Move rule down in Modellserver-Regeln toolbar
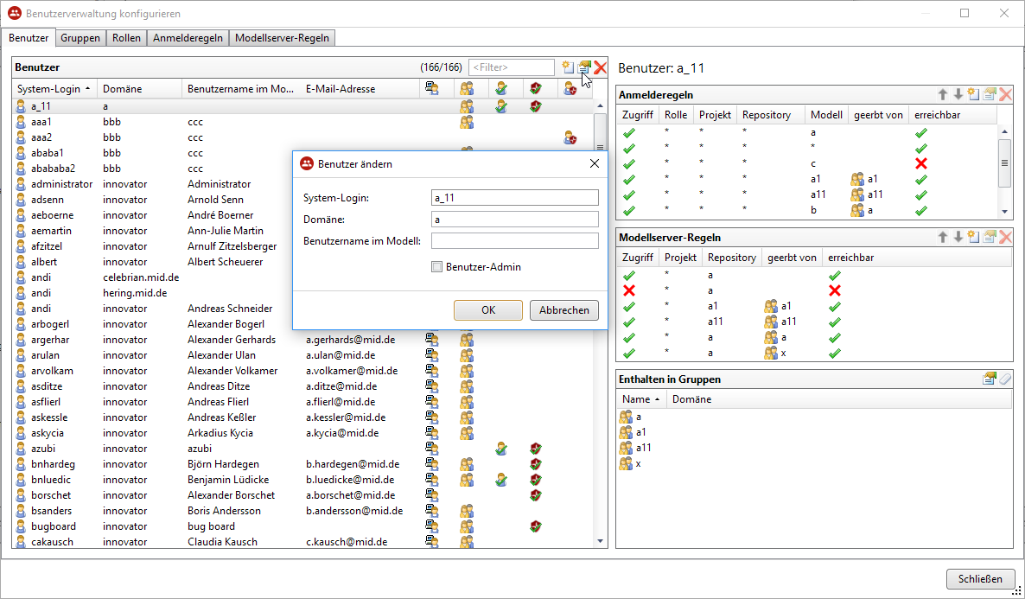This screenshot has height=599, width=1025. tap(958, 238)
